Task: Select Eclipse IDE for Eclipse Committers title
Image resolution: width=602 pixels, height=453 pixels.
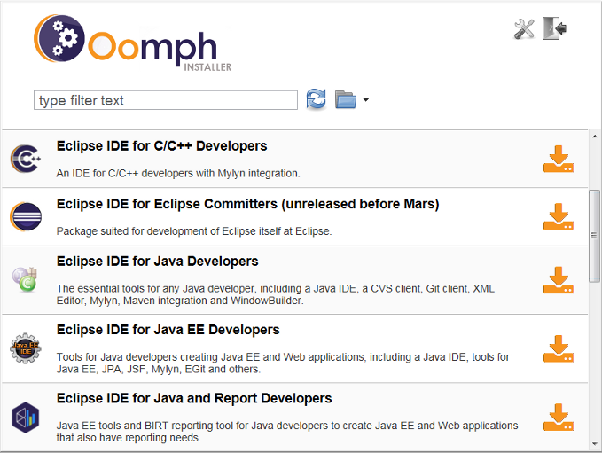Action: [247, 204]
